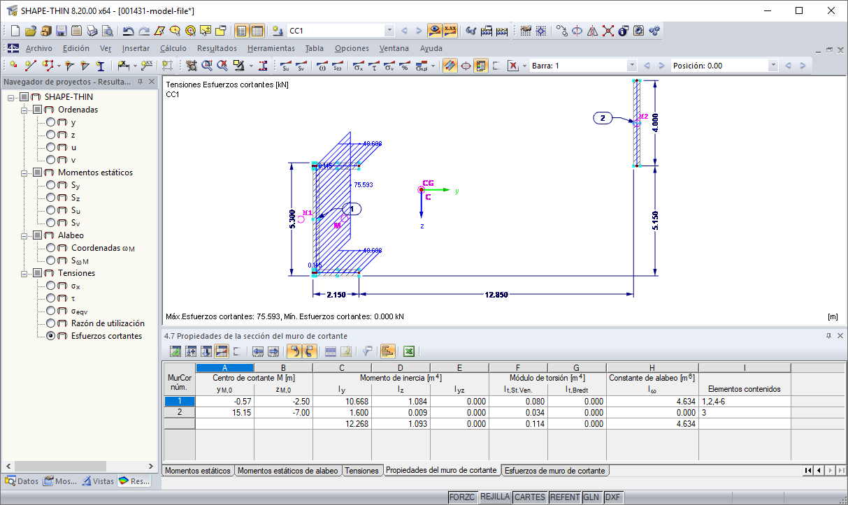The width and height of the screenshot is (848, 505).
Task: Open dropdown arrow next to red X icon
Action: 524,66
